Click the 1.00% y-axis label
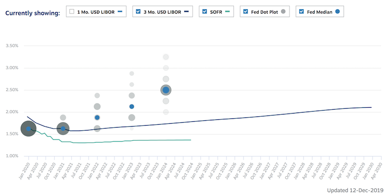 [12, 156]
